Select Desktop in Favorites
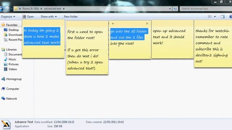The height and width of the screenshot is (130, 232). click(14, 30)
